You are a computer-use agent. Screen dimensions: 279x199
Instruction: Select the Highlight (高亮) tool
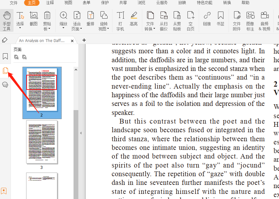point(134,19)
